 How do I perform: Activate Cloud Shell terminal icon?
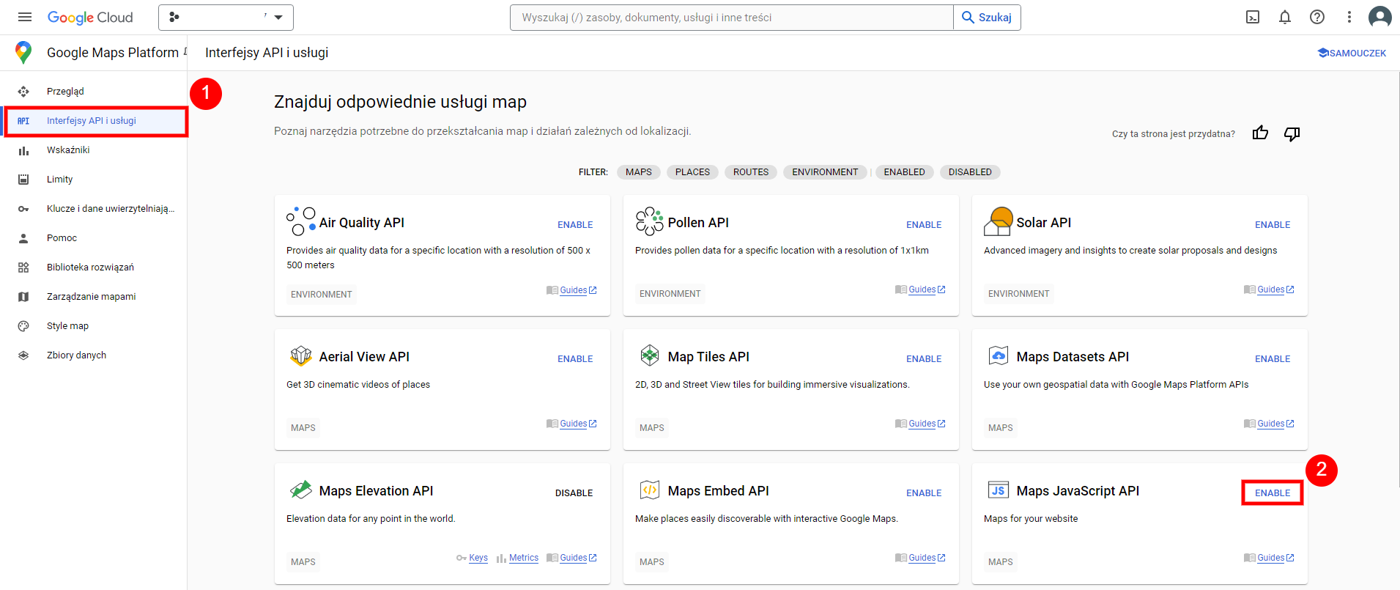[x=1253, y=17]
